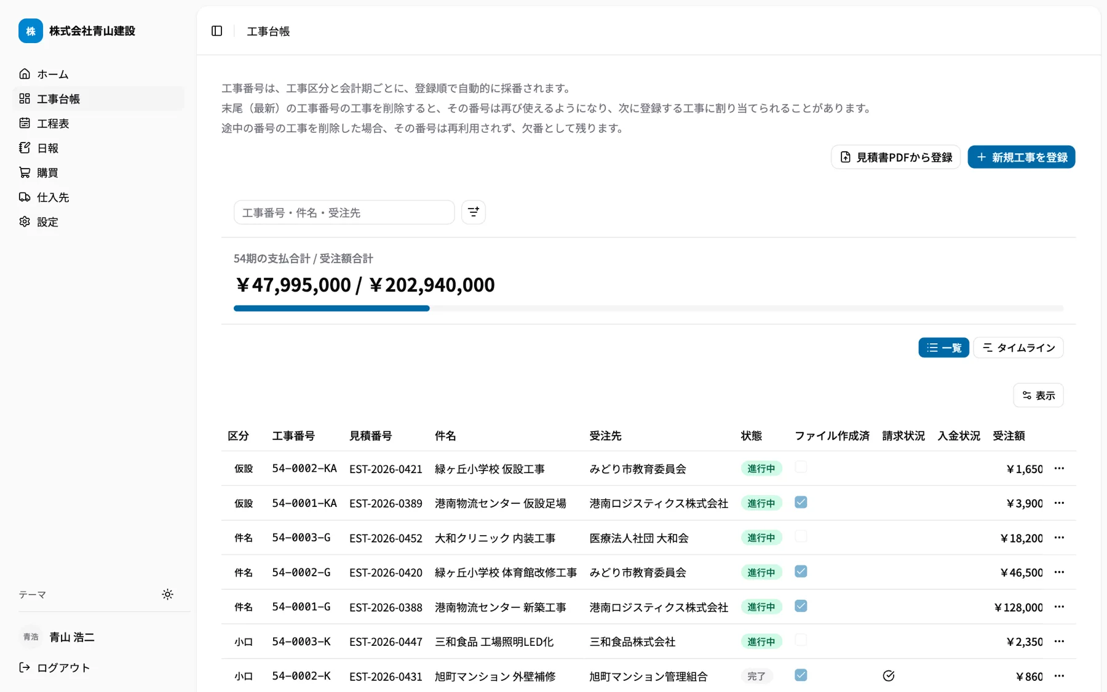This screenshot has height=692, width=1107.
Task: Open the 表示 column settings
Action: 1038,395
